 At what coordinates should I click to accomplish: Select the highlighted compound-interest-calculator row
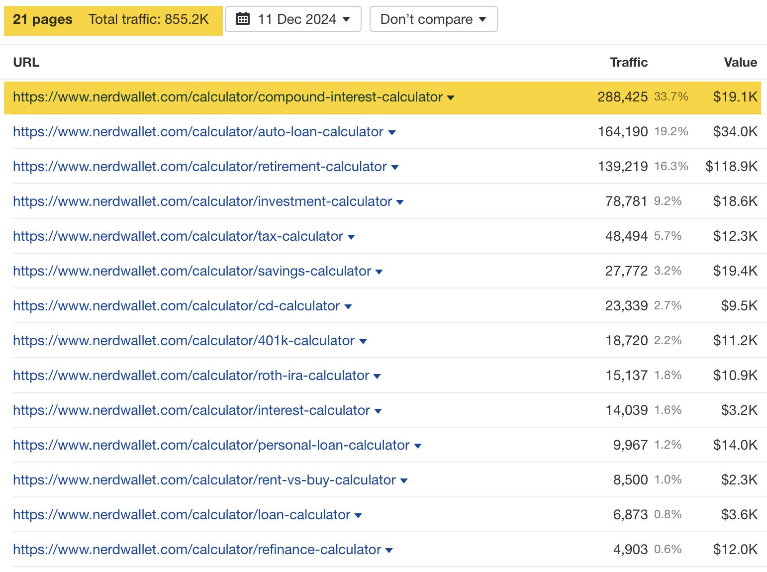coord(228,97)
